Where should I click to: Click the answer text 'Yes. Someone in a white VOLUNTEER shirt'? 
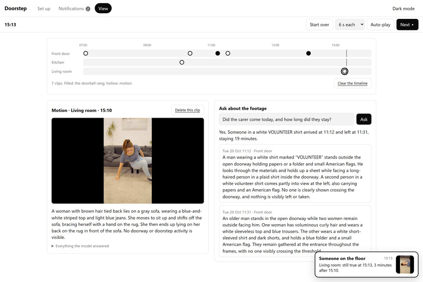coord(294,135)
